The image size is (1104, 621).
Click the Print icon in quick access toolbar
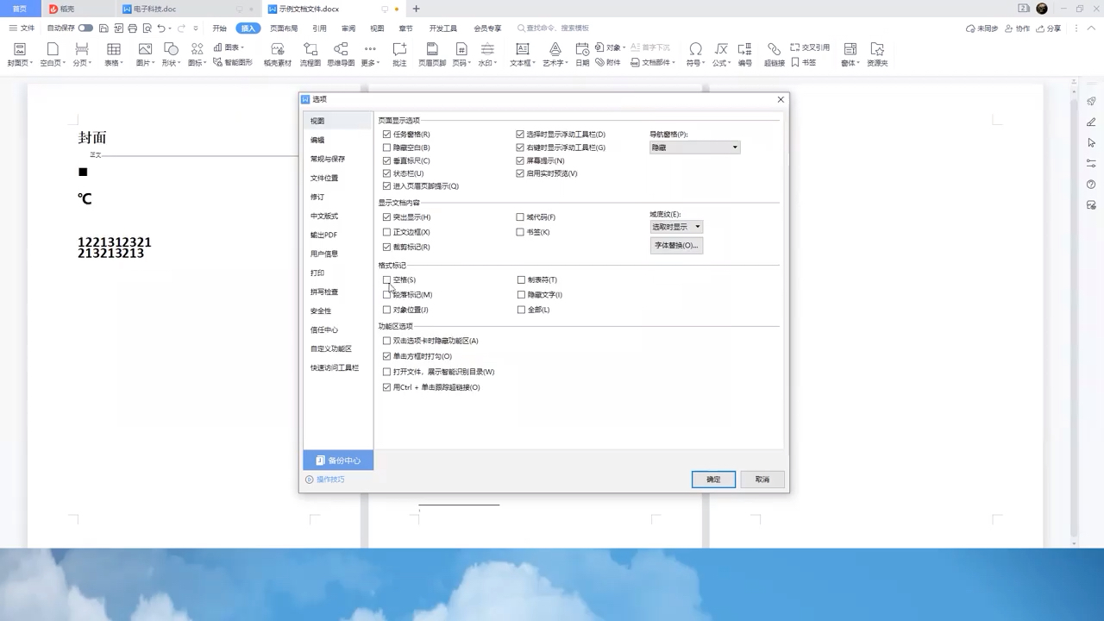click(x=132, y=28)
